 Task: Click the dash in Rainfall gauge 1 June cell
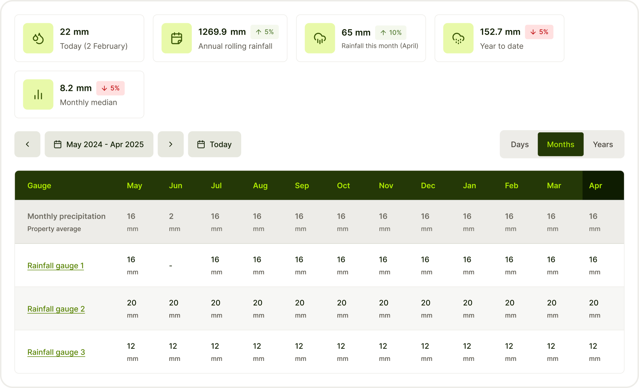pos(171,266)
